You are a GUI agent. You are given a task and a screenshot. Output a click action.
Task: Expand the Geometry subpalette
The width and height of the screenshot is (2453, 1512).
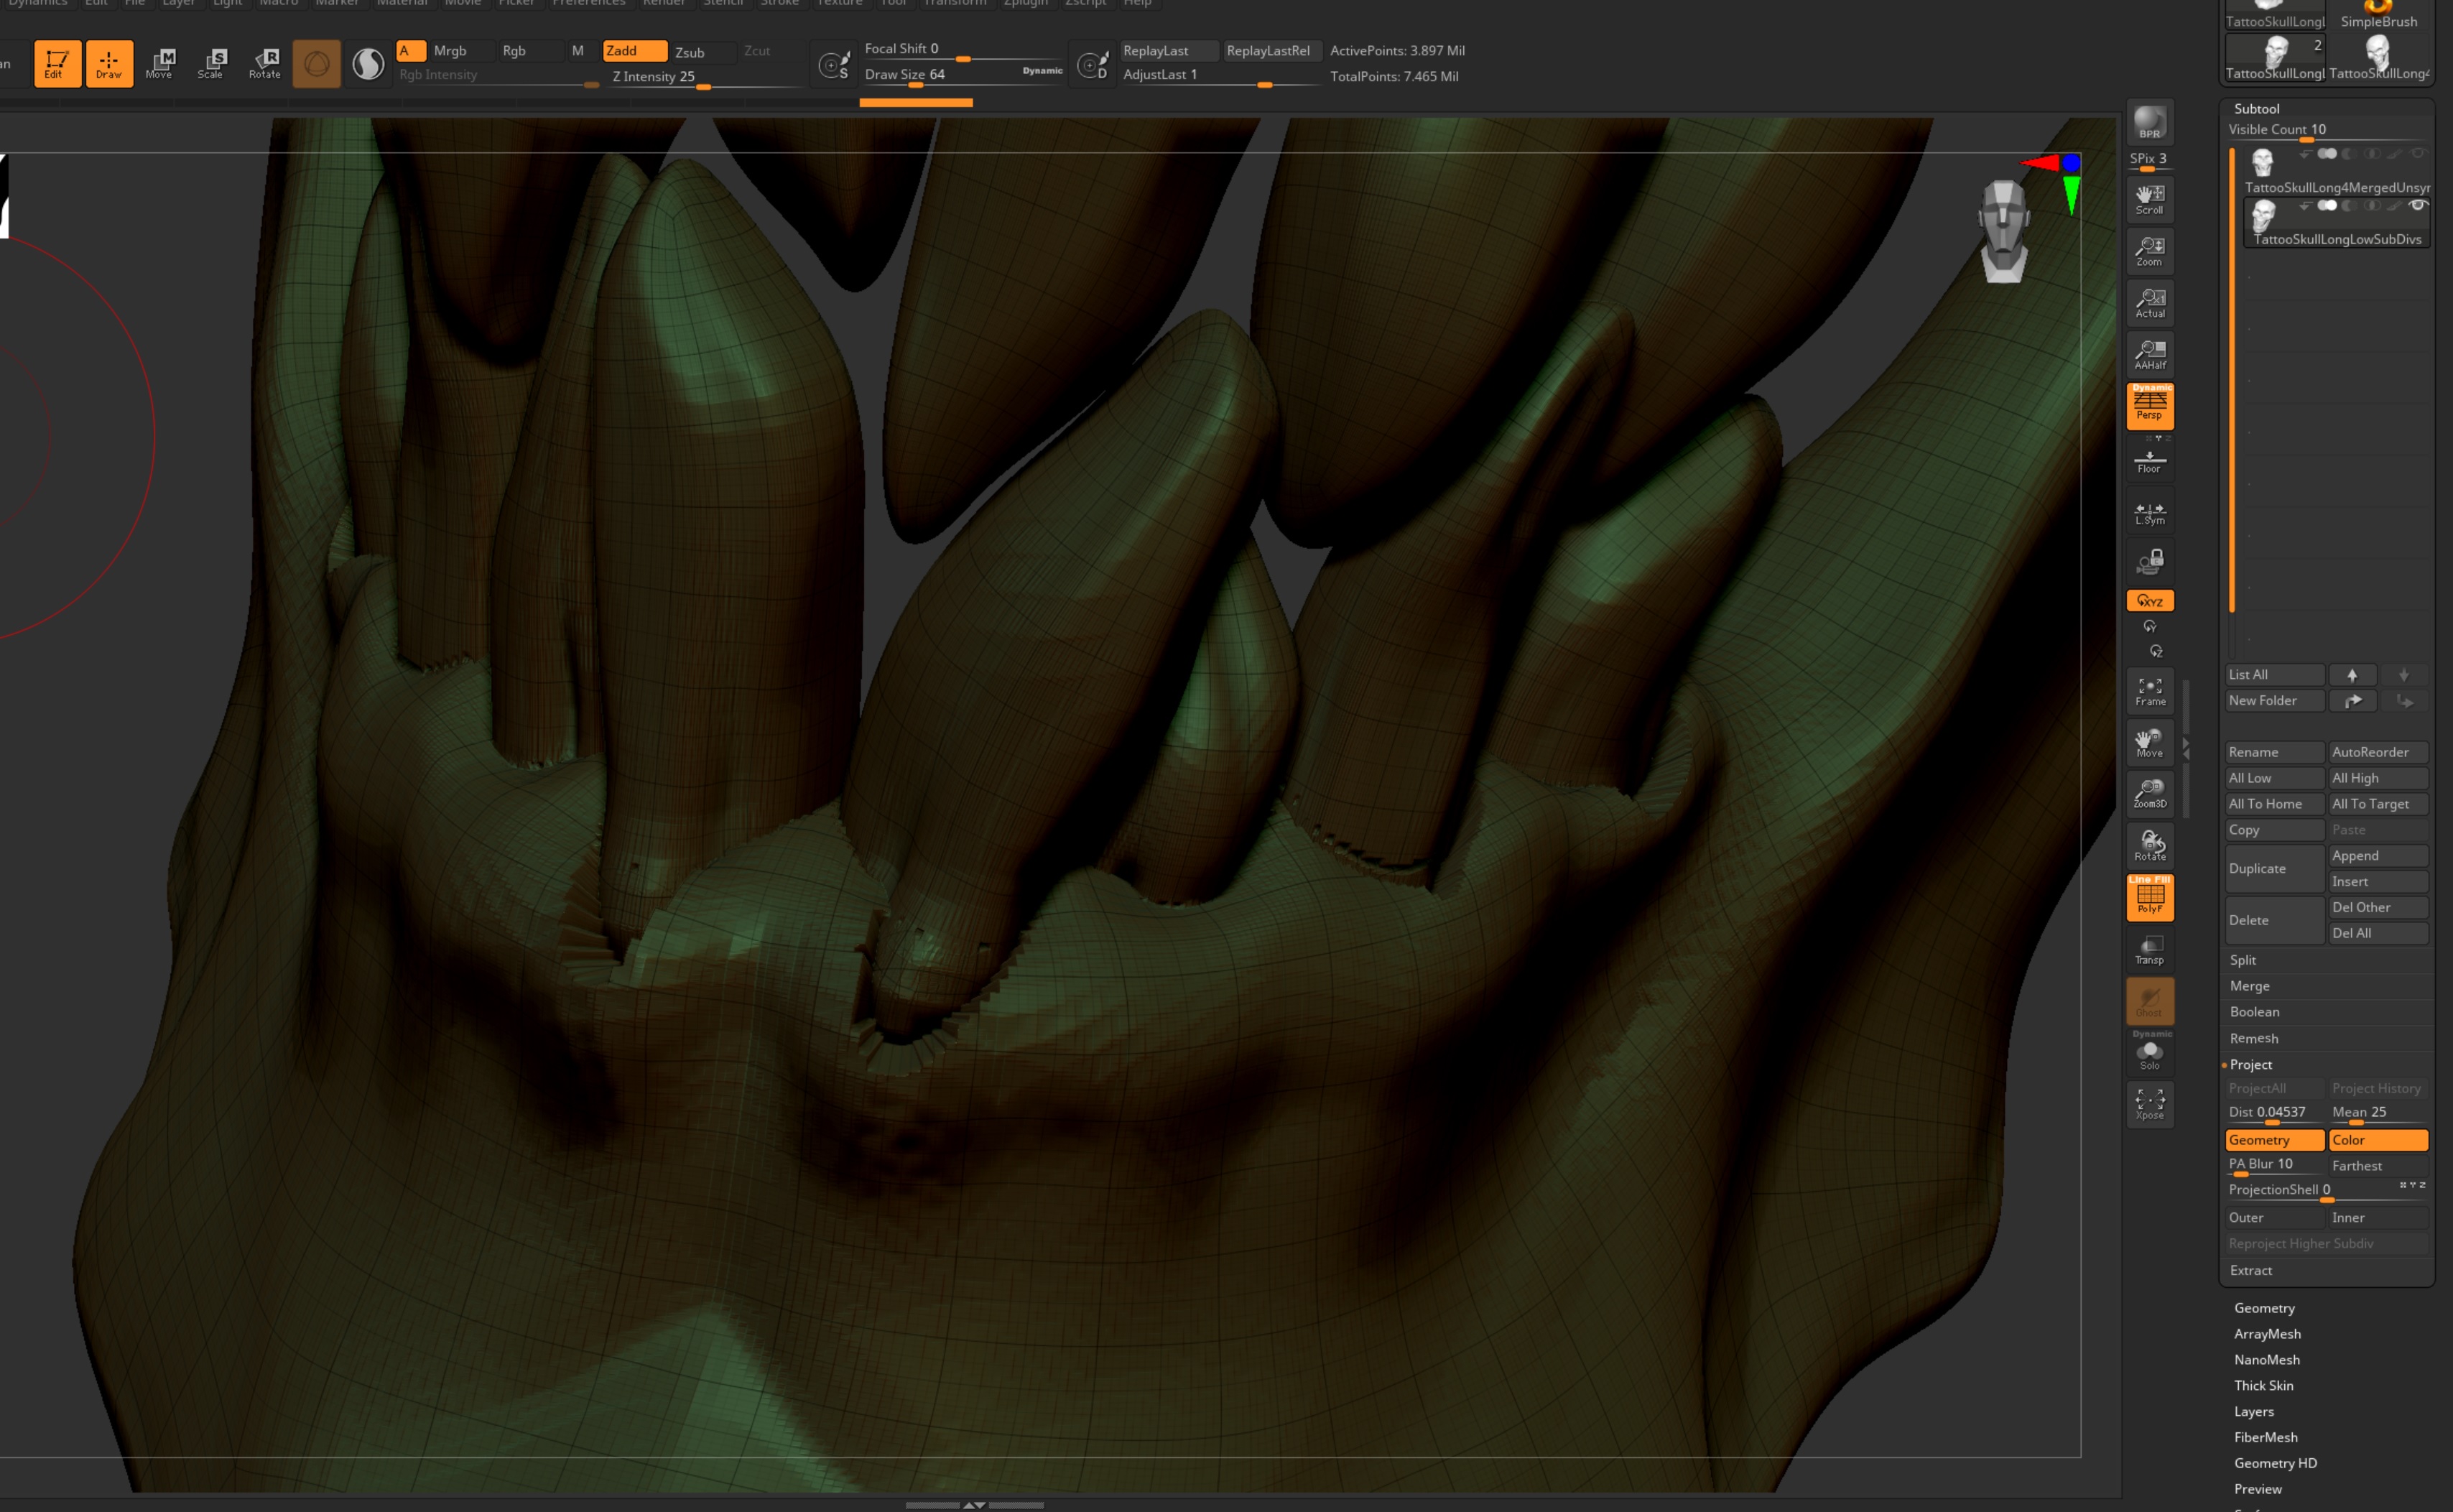[2264, 1308]
